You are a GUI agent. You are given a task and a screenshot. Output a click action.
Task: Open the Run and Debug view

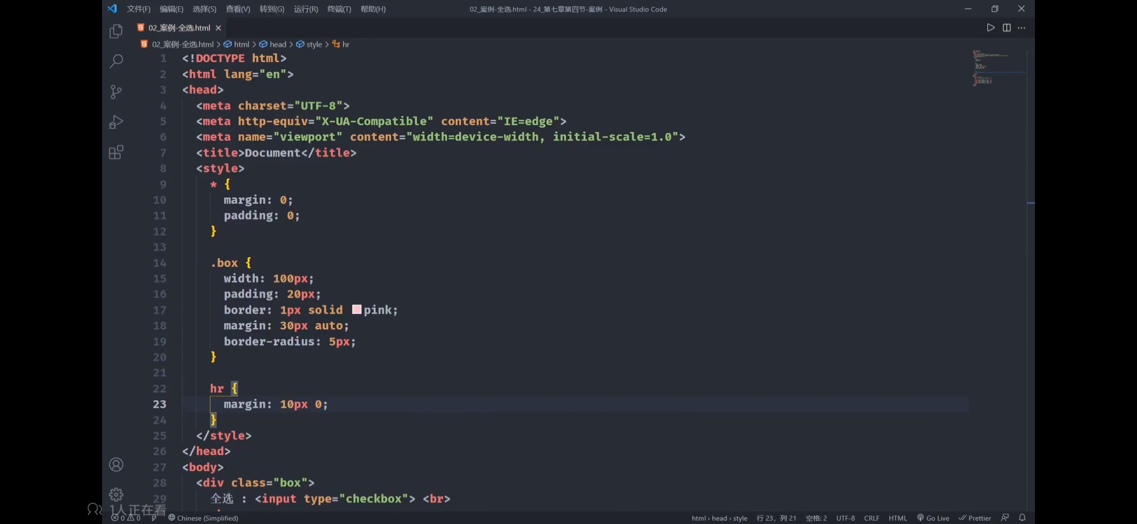click(x=116, y=122)
